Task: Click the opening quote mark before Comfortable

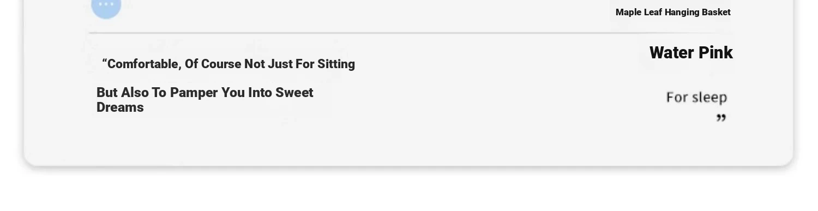Action: tap(105, 61)
